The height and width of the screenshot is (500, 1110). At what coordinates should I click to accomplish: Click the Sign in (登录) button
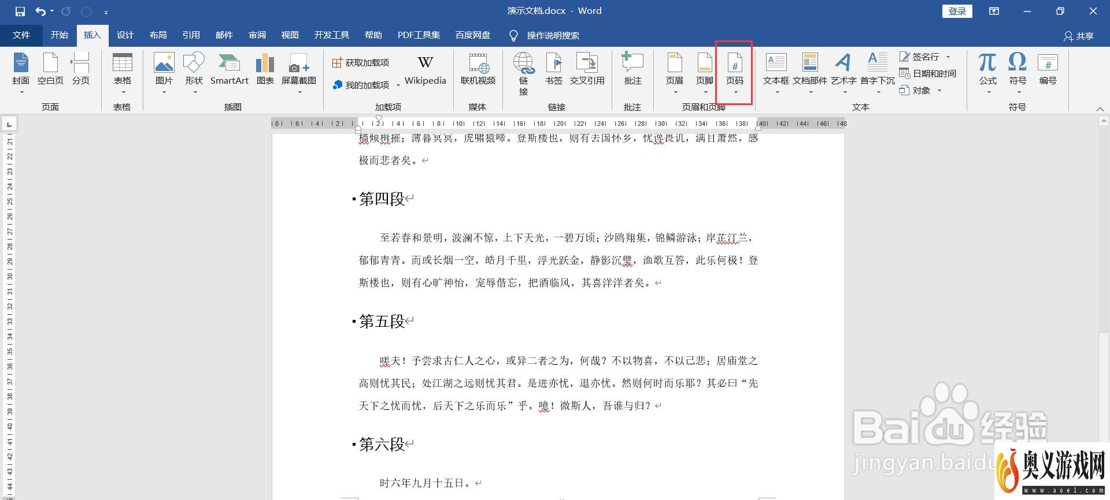pyautogui.click(x=957, y=11)
